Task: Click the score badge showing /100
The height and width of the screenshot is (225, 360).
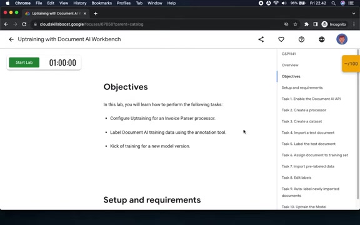Action: (351, 64)
